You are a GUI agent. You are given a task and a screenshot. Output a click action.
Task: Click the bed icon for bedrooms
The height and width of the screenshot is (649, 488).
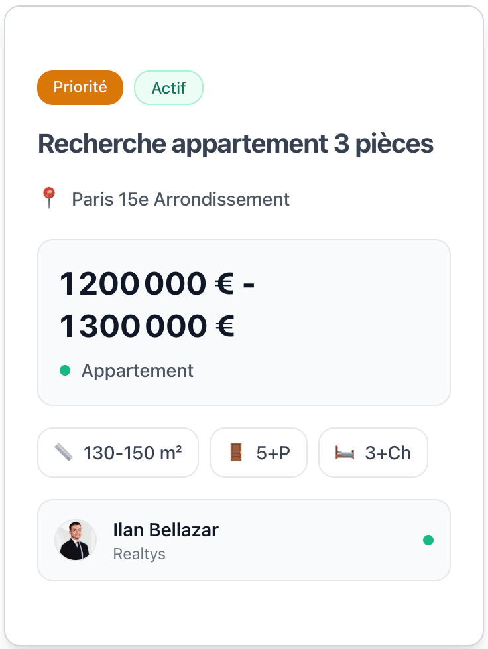tap(345, 453)
